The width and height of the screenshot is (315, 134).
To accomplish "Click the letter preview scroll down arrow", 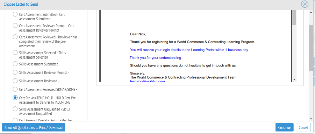I will click(x=294, y=79).
